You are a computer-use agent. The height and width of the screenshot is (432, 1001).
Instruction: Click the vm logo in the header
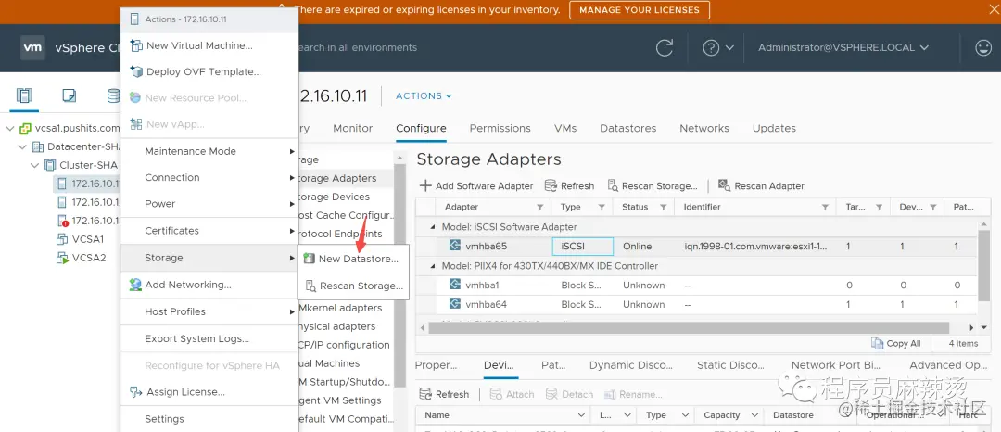(32, 48)
